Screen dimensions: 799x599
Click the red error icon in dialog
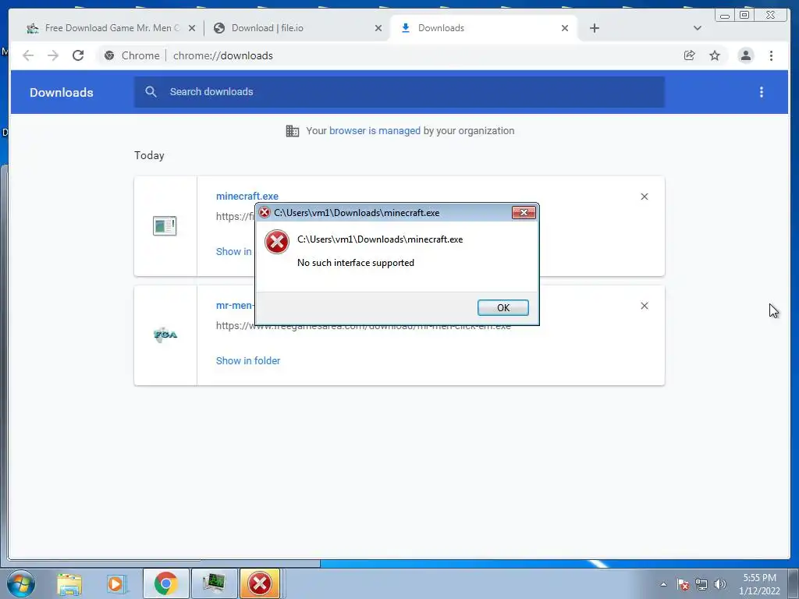[277, 242]
